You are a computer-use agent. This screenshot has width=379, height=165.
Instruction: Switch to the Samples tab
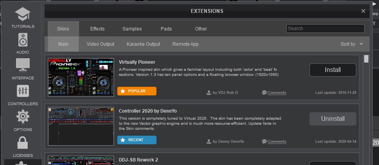click(132, 29)
